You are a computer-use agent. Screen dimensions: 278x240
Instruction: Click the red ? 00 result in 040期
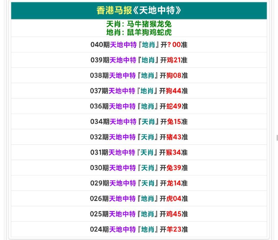click(x=174, y=45)
